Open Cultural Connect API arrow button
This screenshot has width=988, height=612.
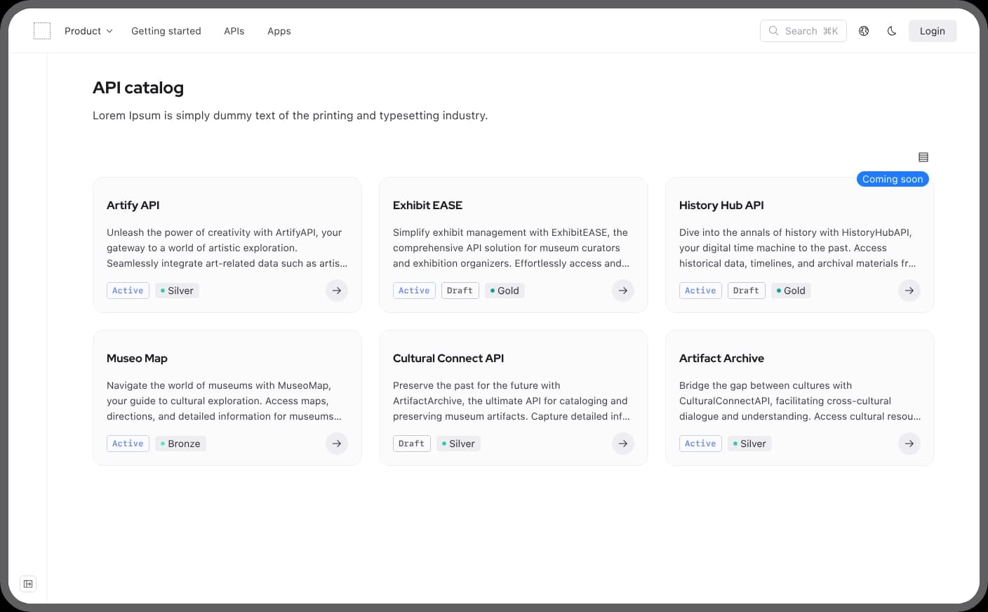[623, 444]
